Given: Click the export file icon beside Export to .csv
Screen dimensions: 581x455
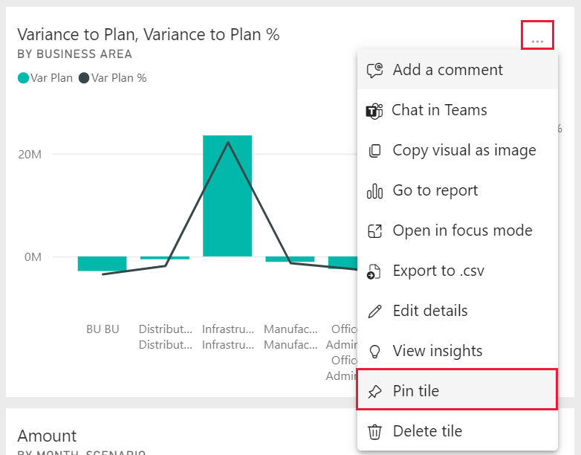Looking at the screenshot, I should pyautogui.click(x=374, y=271).
